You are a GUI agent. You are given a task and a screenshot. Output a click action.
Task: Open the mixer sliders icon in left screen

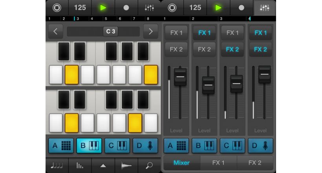point(149,8)
